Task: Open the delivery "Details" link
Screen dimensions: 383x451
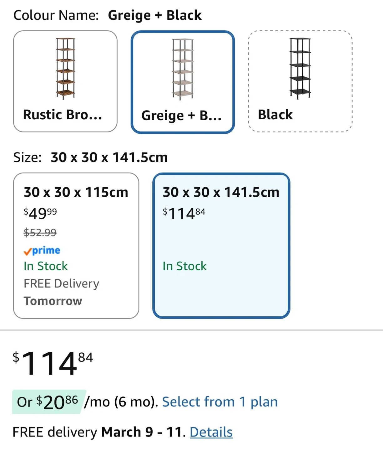Action: [x=211, y=432]
